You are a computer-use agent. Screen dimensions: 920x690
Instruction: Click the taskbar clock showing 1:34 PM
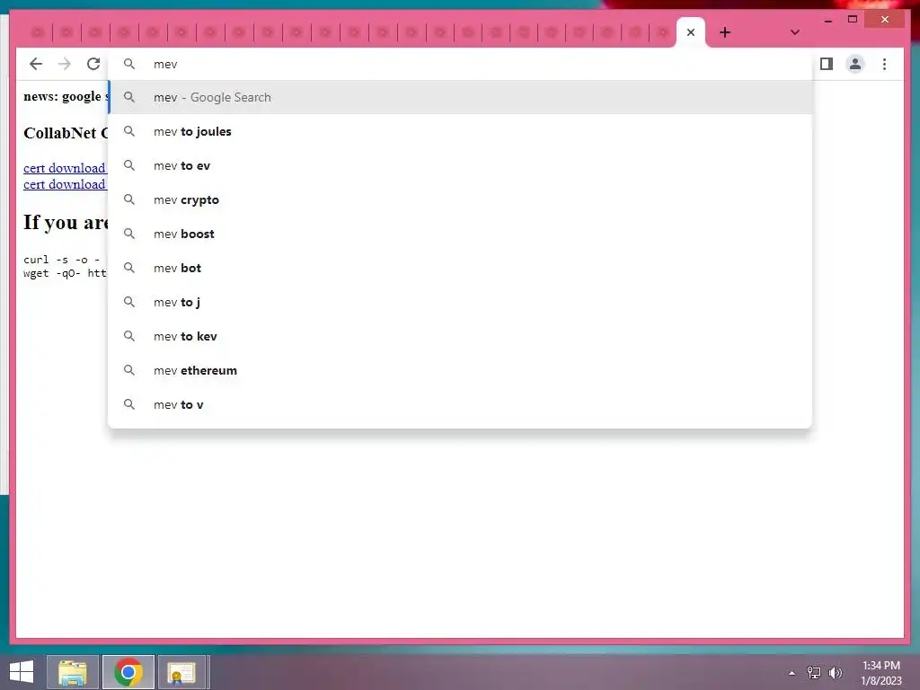coord(880,673)
